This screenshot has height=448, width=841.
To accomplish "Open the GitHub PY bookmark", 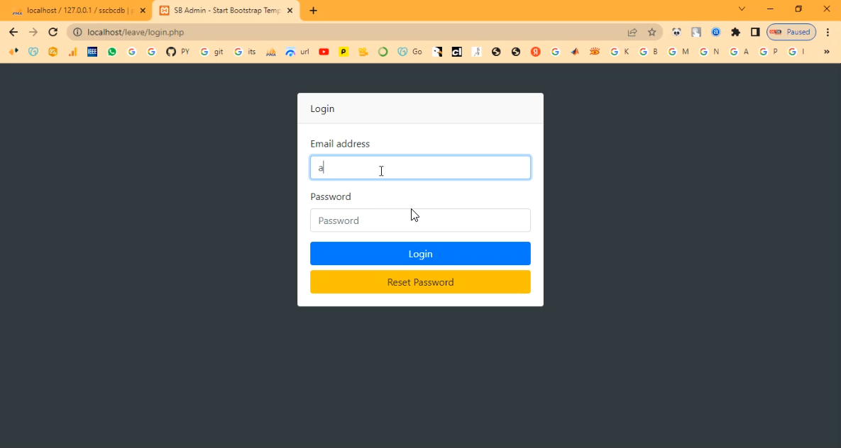I will point(177,52).
